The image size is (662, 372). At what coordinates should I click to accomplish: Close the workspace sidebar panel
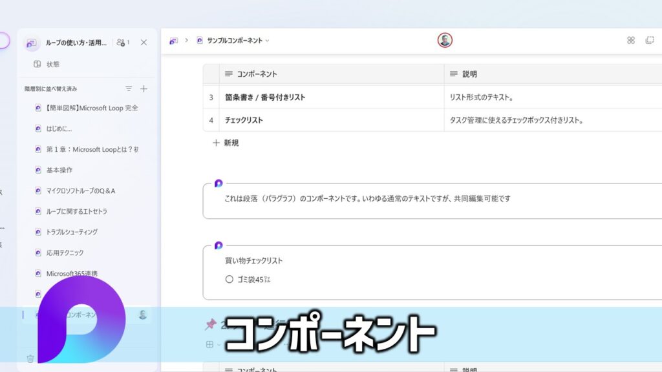[144, 43]
